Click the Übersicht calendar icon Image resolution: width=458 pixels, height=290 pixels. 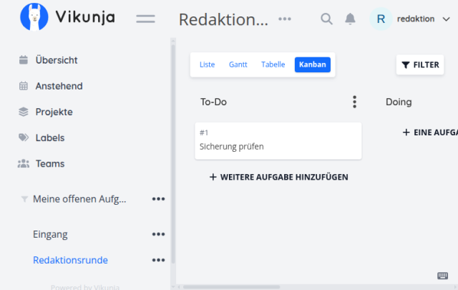[24, 60]
